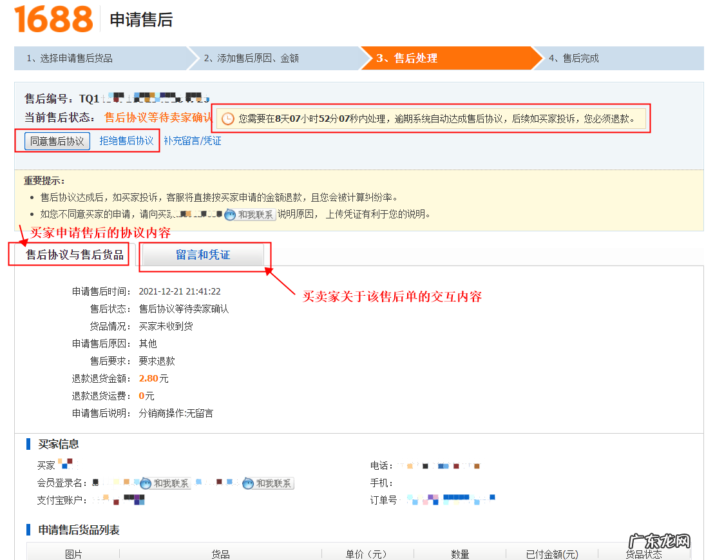Screen dimensions: 715x560
Task: Click the 货品 column header
Action: pos(220,554)
